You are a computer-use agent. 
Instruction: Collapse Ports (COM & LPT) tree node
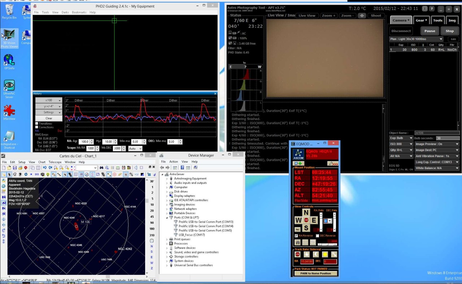167,218
